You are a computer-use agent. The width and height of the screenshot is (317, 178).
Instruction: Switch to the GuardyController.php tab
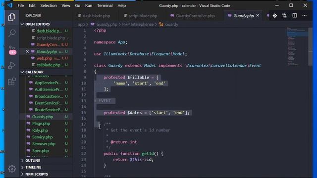[x=193, y=16]
